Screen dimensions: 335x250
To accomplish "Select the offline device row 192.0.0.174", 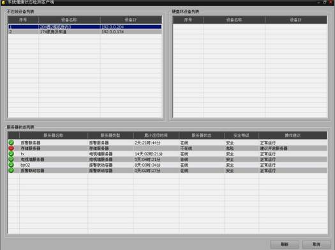I will [85, 32].
